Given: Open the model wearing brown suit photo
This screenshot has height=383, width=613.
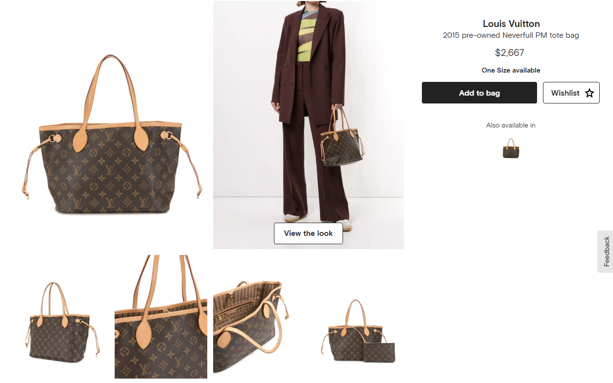Looking at the screenshot, I should point(308,125).
